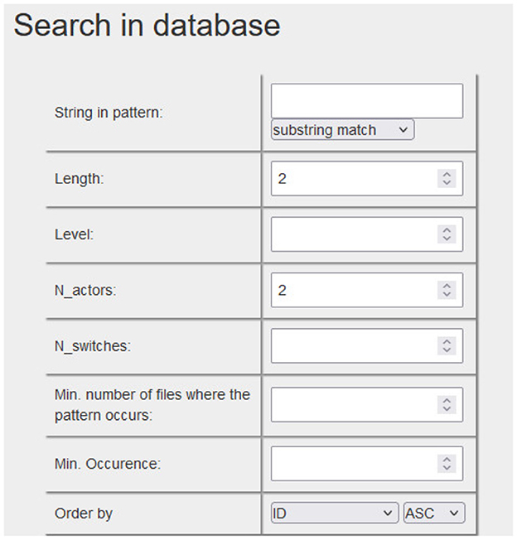Image resolution: width=517 pixels, height=540 pixels.
Task: Click the String in pattern text field
Action: [x=367, y=101]
